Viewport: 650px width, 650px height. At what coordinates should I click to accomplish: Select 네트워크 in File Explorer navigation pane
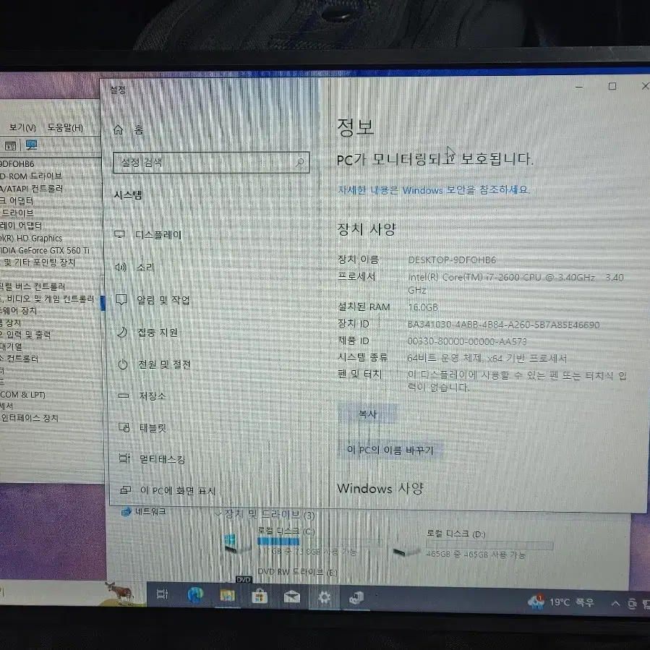click(144, 512)
